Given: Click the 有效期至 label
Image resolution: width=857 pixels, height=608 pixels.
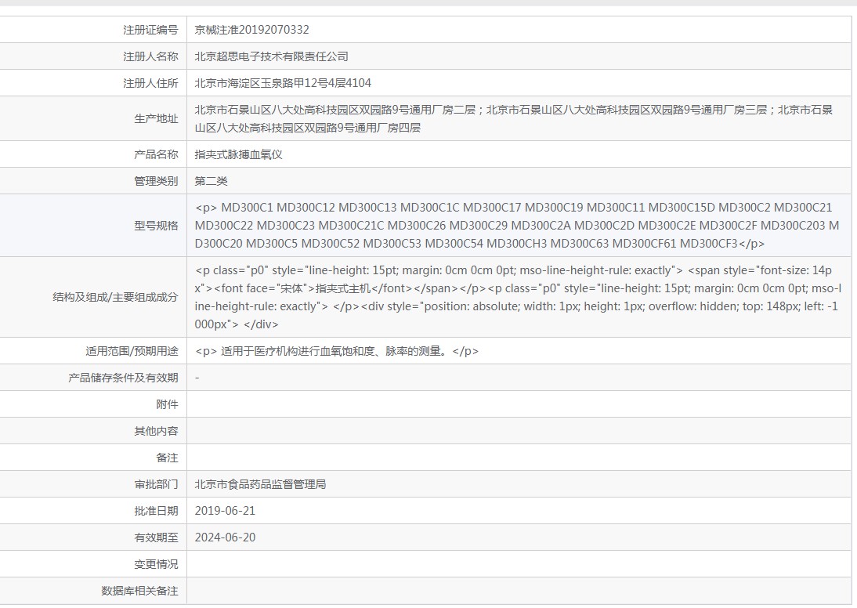Looking at the screenshot, I should [157, 537].
